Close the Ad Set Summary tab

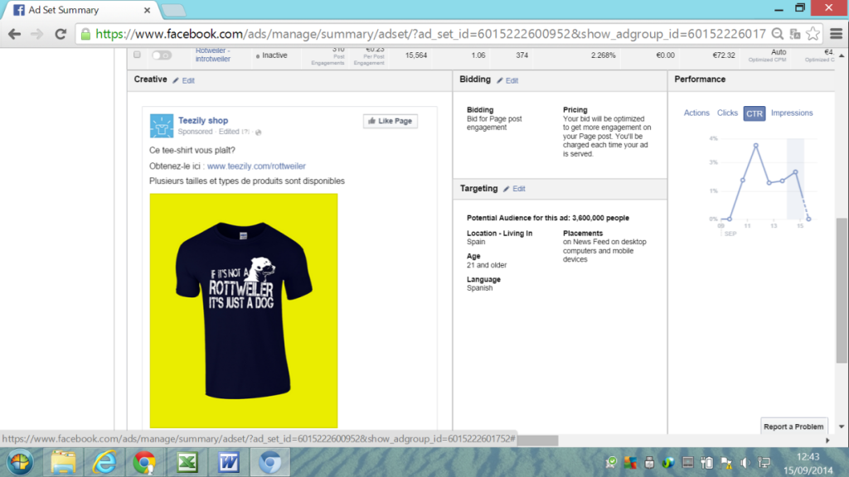pos(147,10)
